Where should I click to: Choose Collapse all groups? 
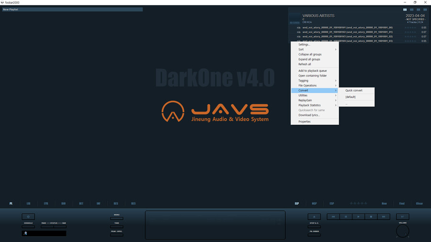pyautogui.click(x=315, y=55)
